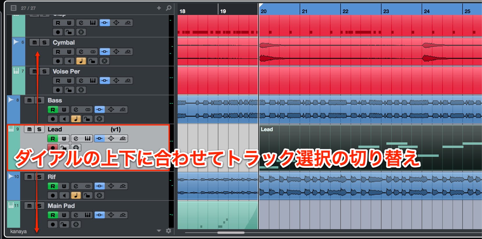Mute the Cymbal track

point(34,42)
